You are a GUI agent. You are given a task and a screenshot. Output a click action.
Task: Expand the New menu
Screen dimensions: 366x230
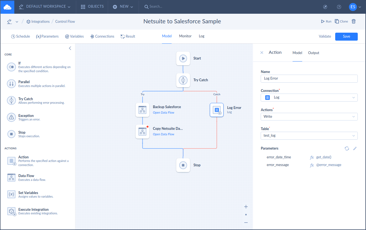pyautogui.click(x=123, y=7)
